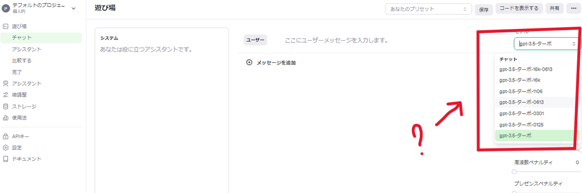Open the 微調整 page label

tap(19, 95)
